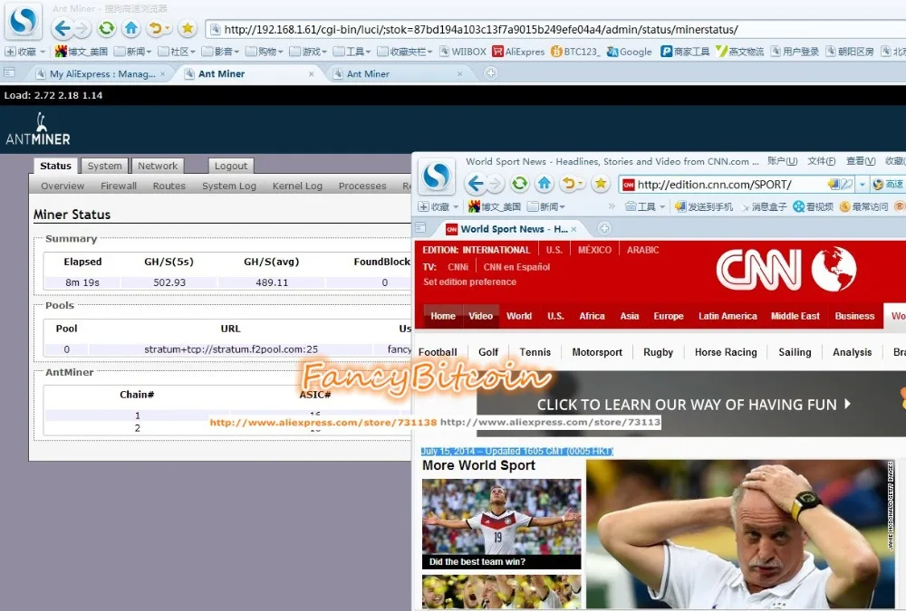Open 'Did the best team win?' thumbnail
906x611 pixels.
502,524
